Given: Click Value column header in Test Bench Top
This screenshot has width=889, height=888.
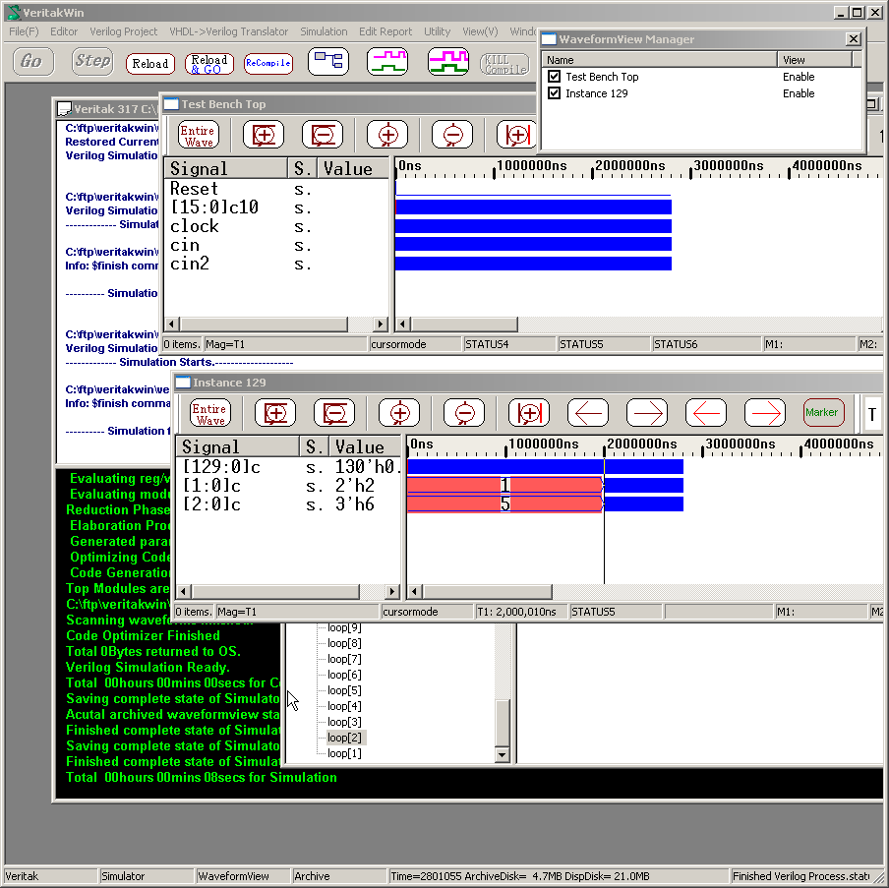Looking at the screenshot, I should click(x=353, y=168).
